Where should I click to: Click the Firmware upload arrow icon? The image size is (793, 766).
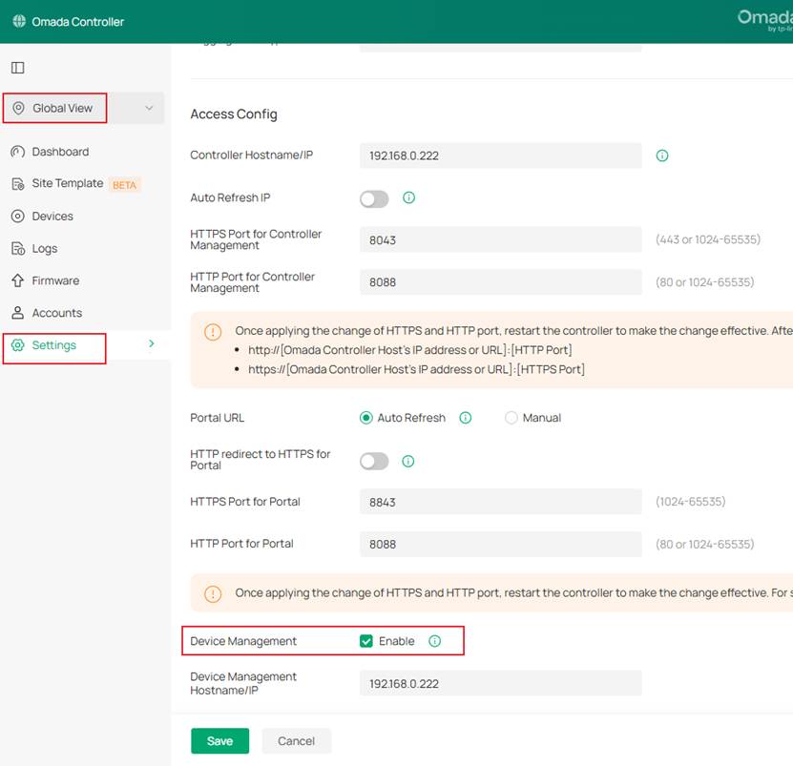point(18,280)
